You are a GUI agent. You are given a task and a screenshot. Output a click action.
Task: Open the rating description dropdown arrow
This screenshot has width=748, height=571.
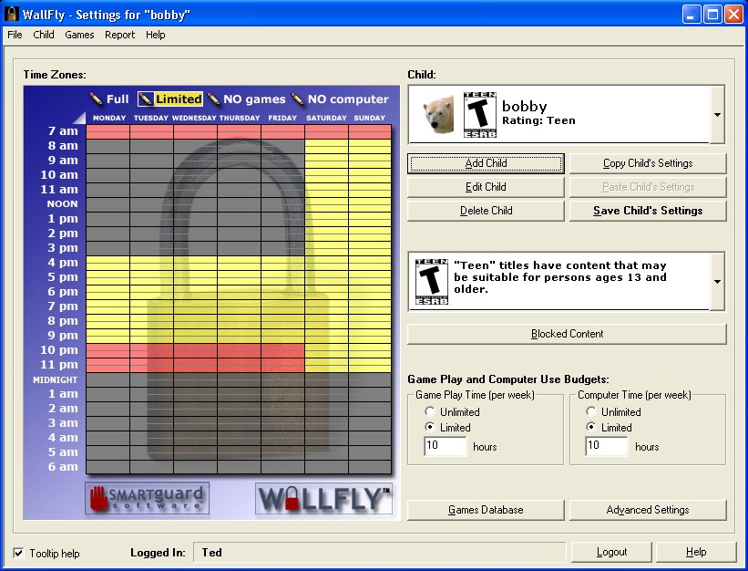(717, 282)
